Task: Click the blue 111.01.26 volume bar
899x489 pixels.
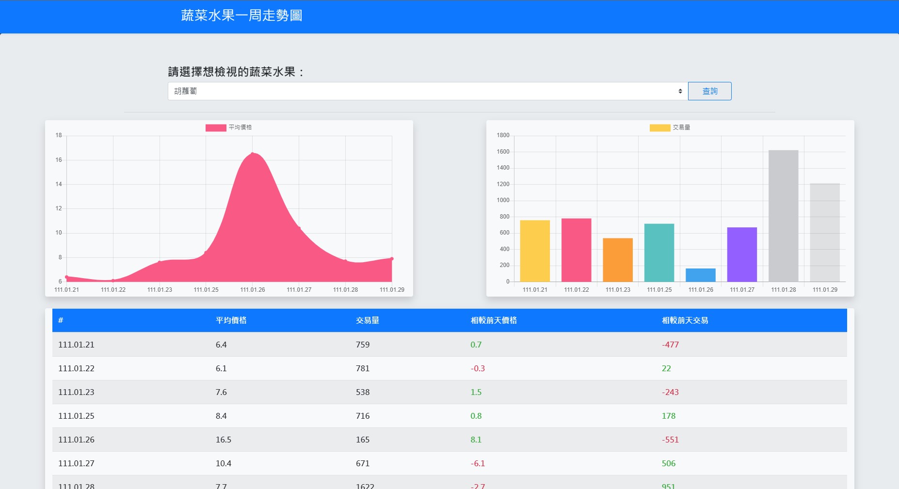Action: click(701, 275)
